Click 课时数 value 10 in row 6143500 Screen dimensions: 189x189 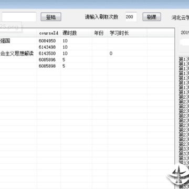pos(65,54)
